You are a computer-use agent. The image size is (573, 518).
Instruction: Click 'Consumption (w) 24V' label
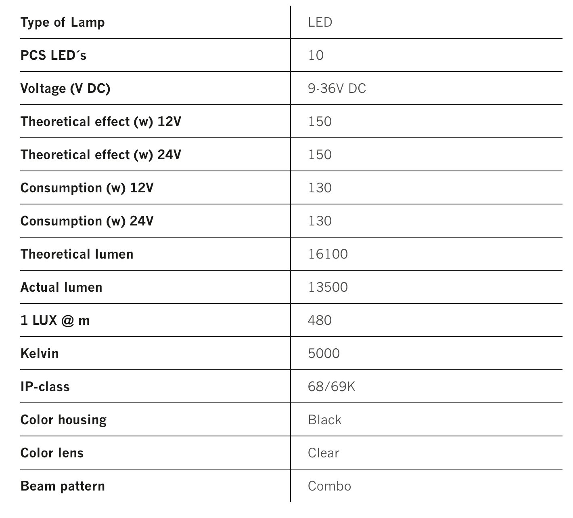pyautogui.click(x=87, y=221)
